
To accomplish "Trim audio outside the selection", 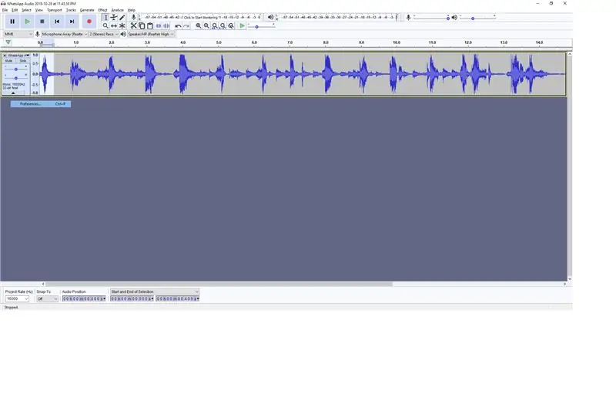I will tap(159, 26).
